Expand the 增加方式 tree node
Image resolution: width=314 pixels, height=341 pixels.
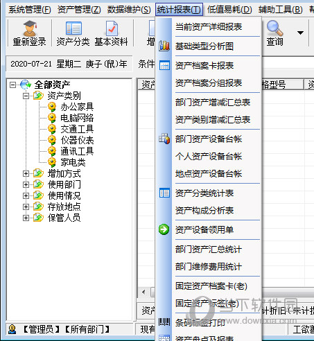coord(26,173)
